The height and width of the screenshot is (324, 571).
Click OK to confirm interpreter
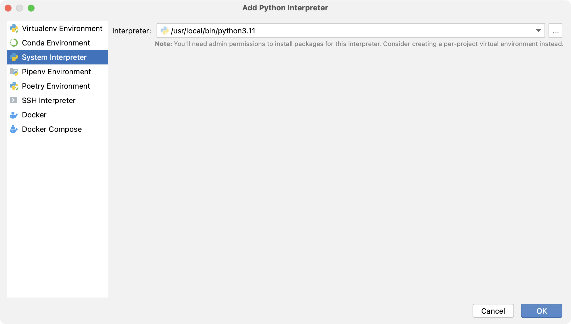pyautogui.click(x=541, y=311)
